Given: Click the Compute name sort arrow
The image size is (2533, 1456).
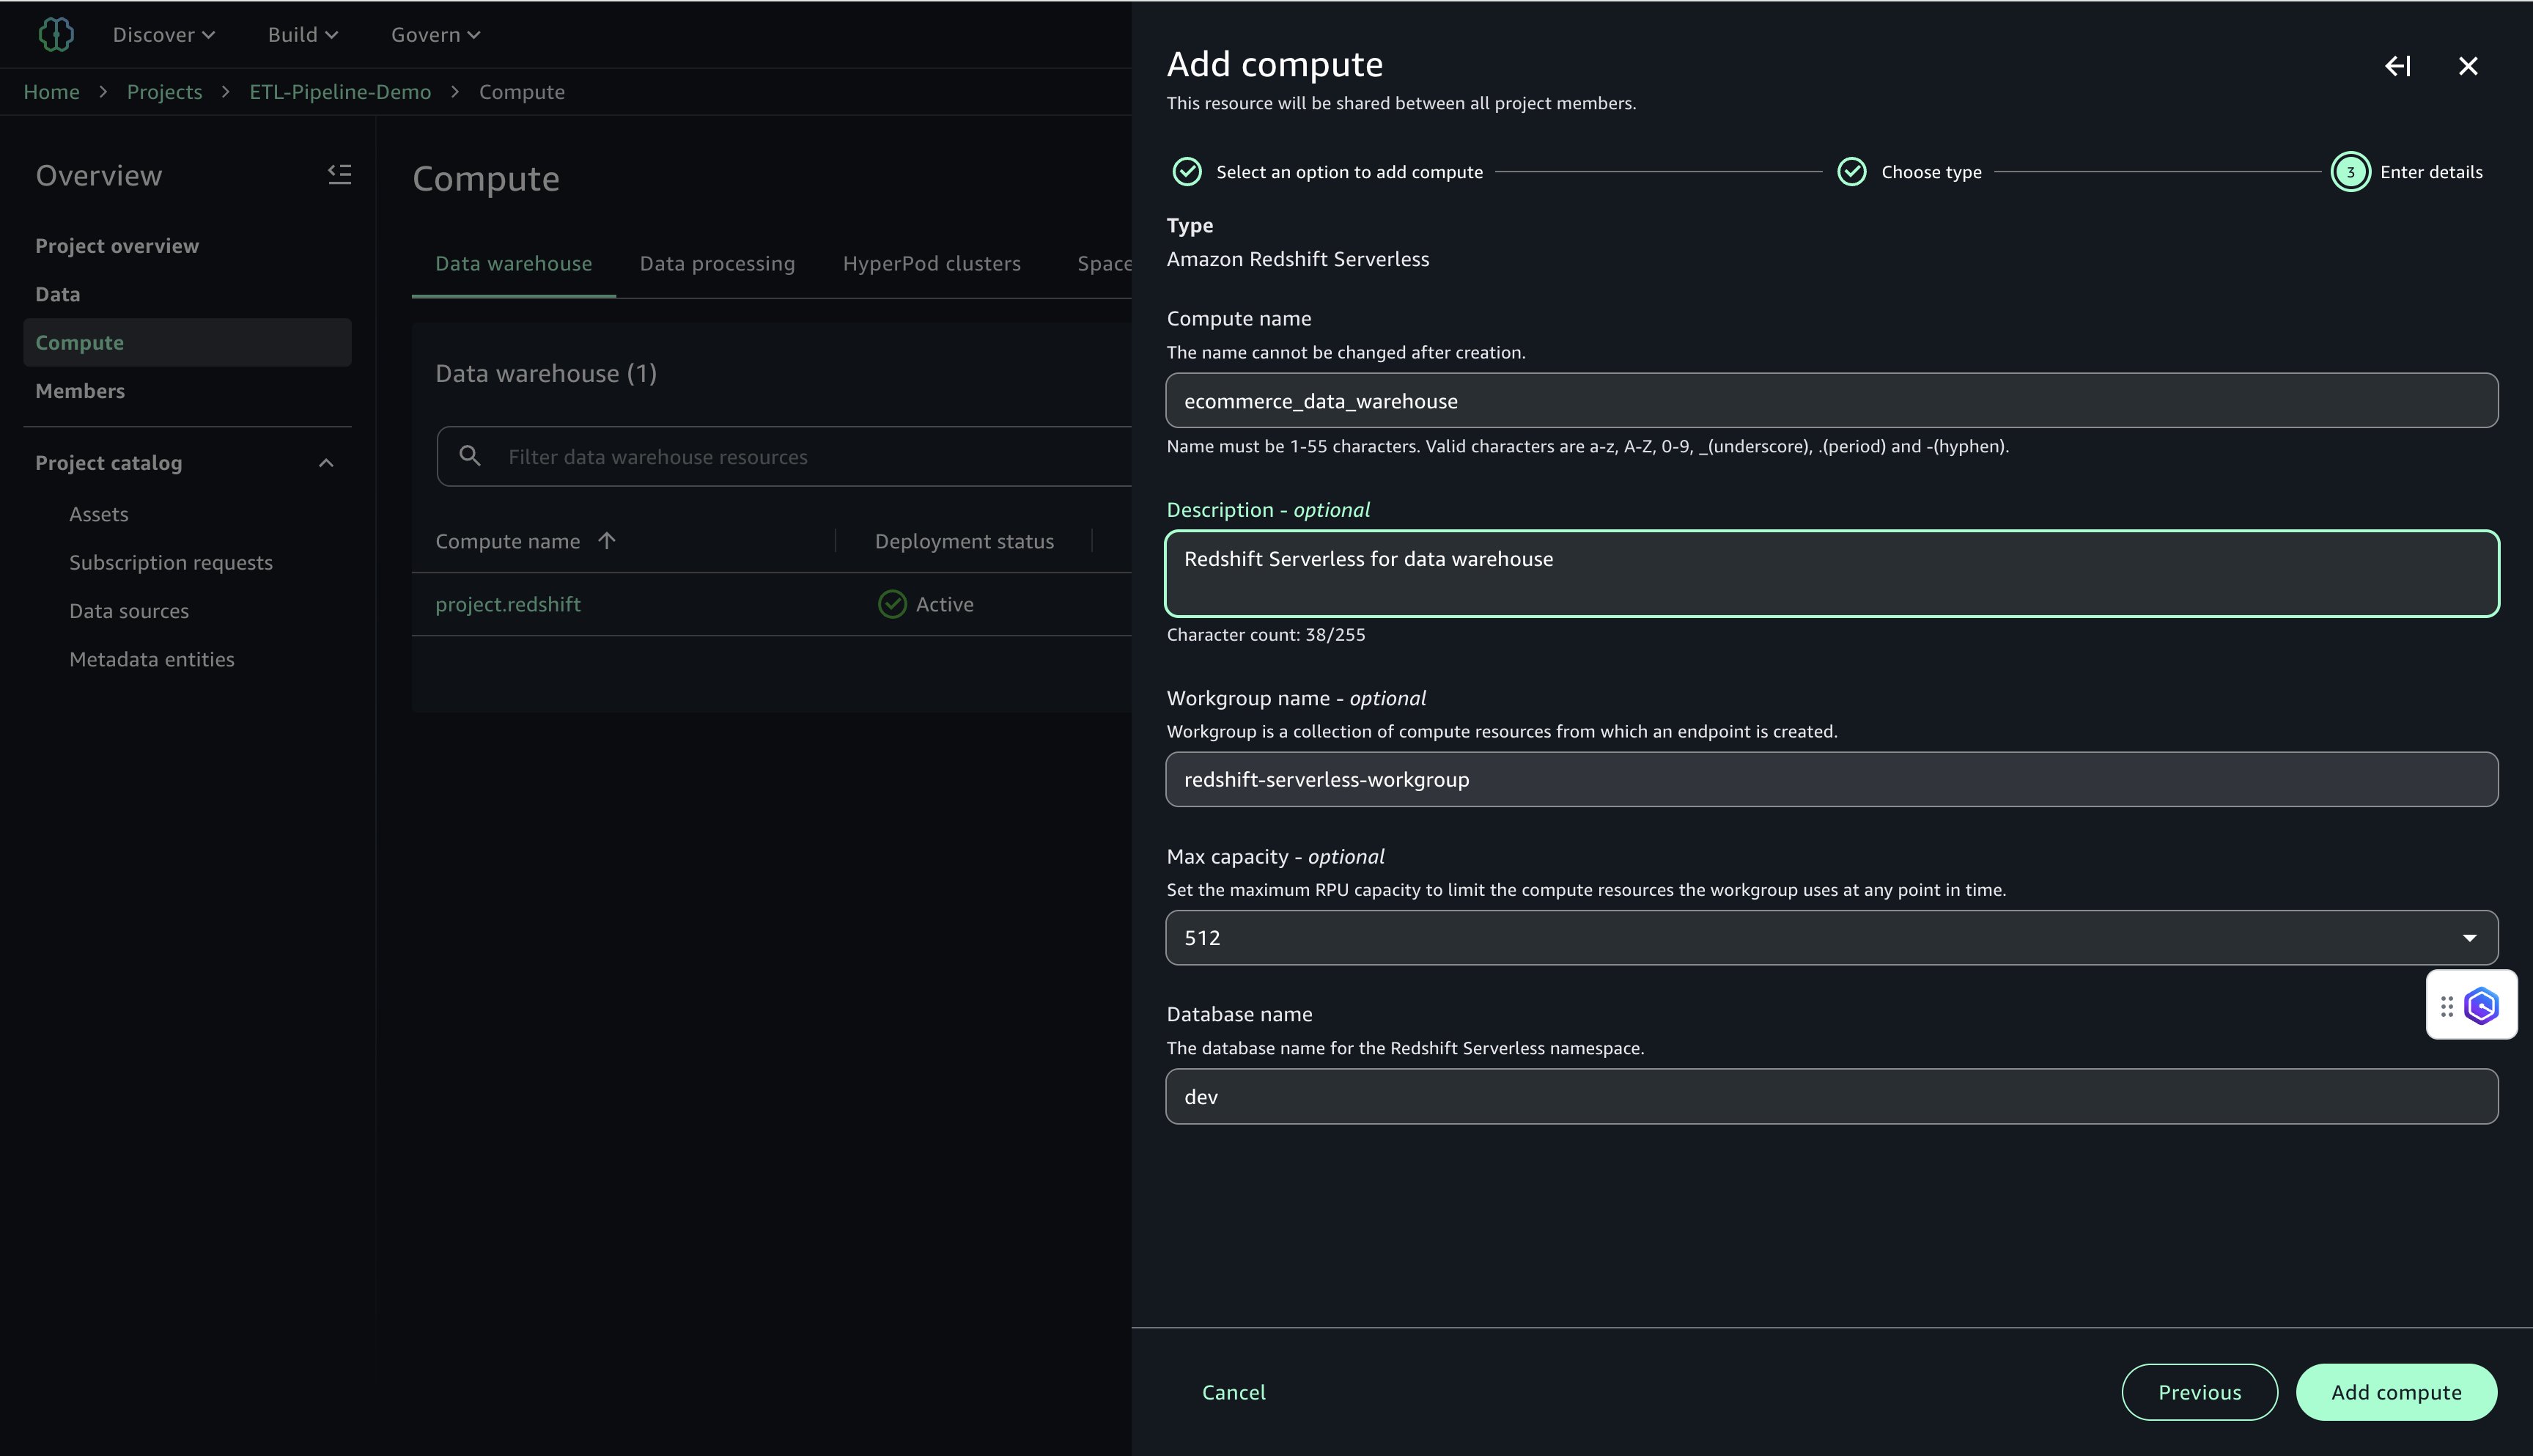Looking at the screenshot, I should 607,541.
